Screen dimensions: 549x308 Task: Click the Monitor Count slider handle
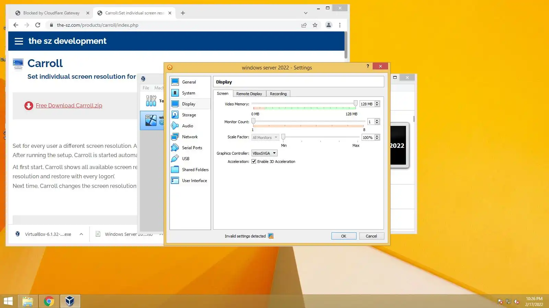tap(254, 121)
